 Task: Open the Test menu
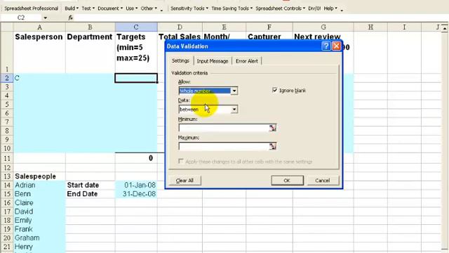88,8
